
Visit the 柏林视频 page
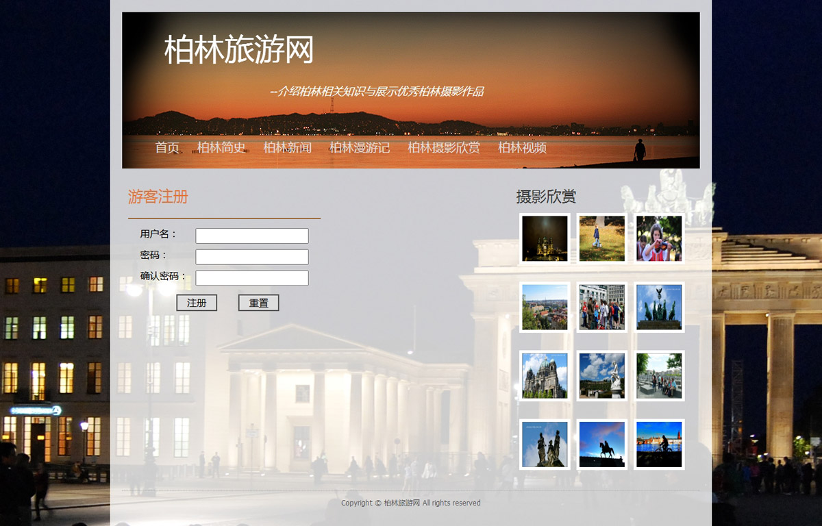tap(522, 147)
